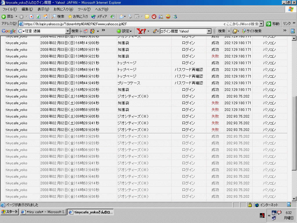
Task: Open the メディア media pane
Action: pos(99,17)
